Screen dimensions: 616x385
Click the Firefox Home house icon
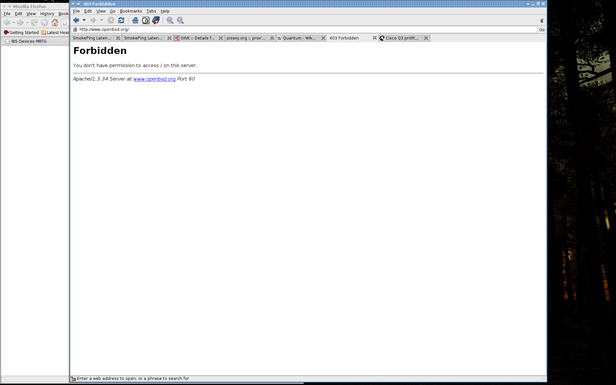coord(55,22)
